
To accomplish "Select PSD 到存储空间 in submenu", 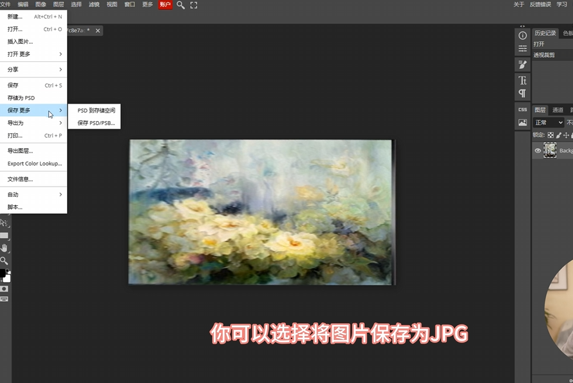I will pos(94,110).
